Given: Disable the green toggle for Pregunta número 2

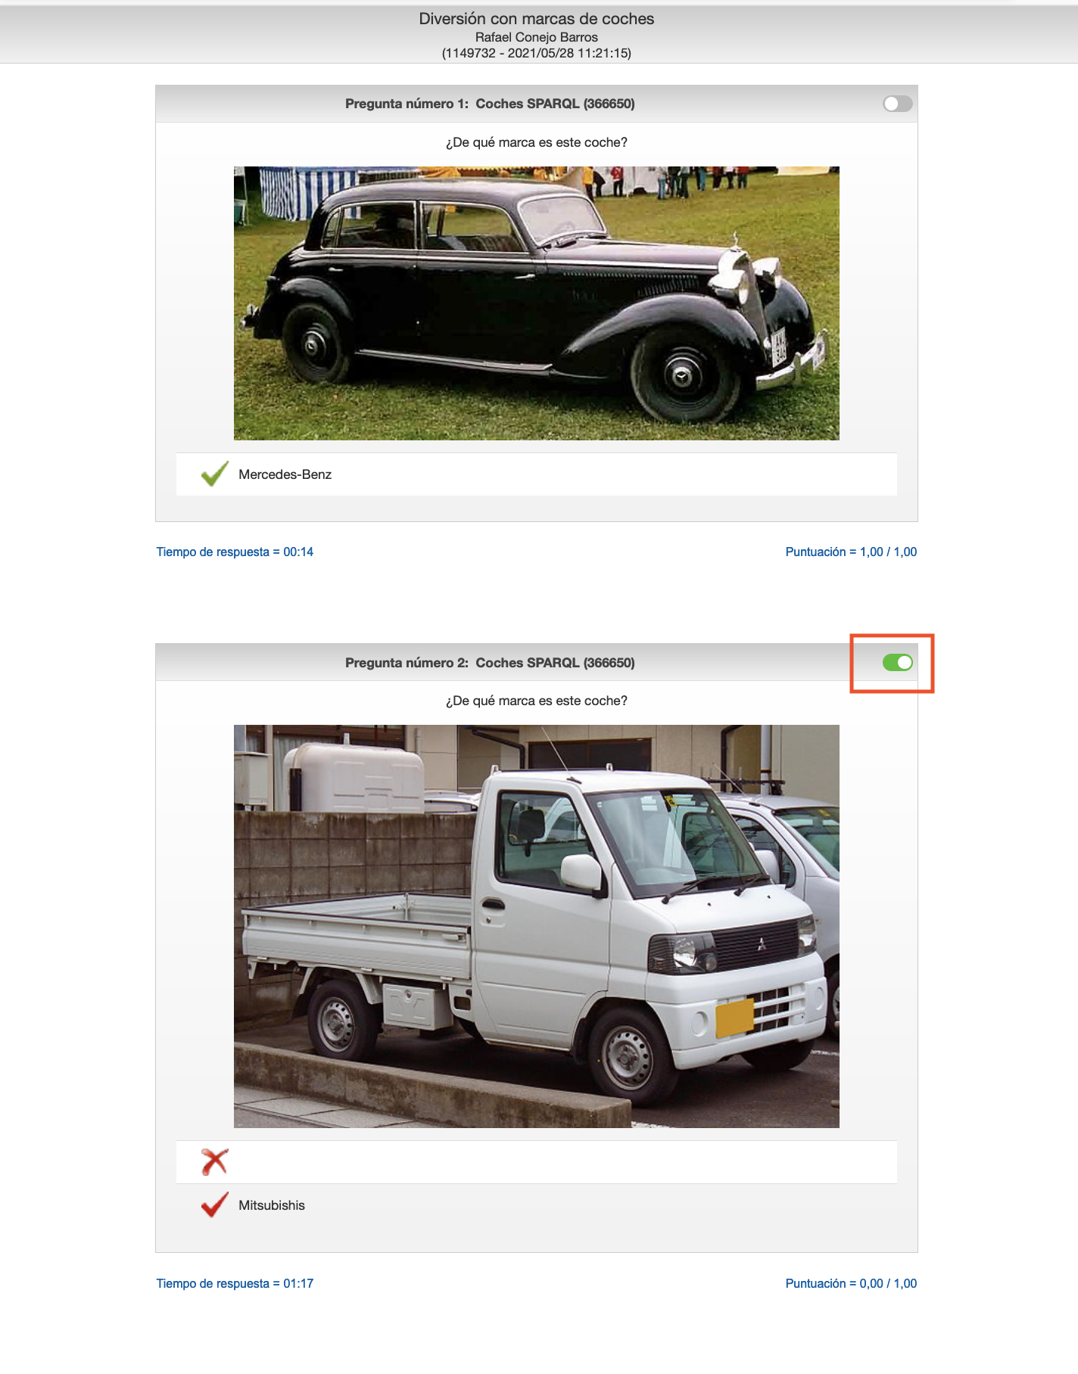Looking at the screenshot, I should (897, 663).
